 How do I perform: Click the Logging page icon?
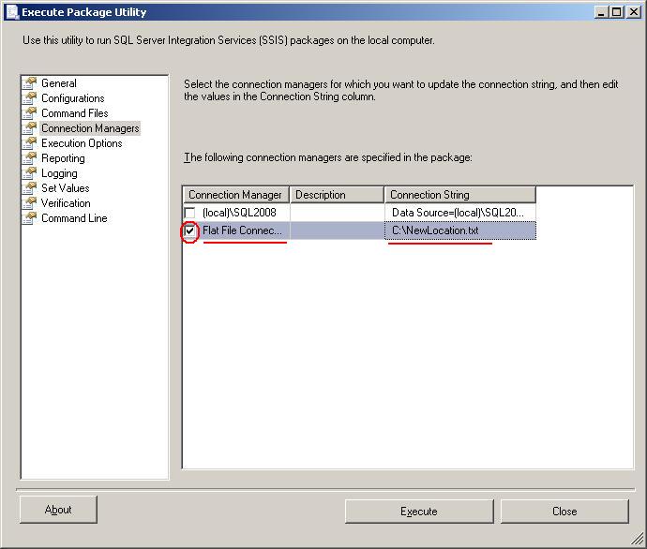point(30,173)
